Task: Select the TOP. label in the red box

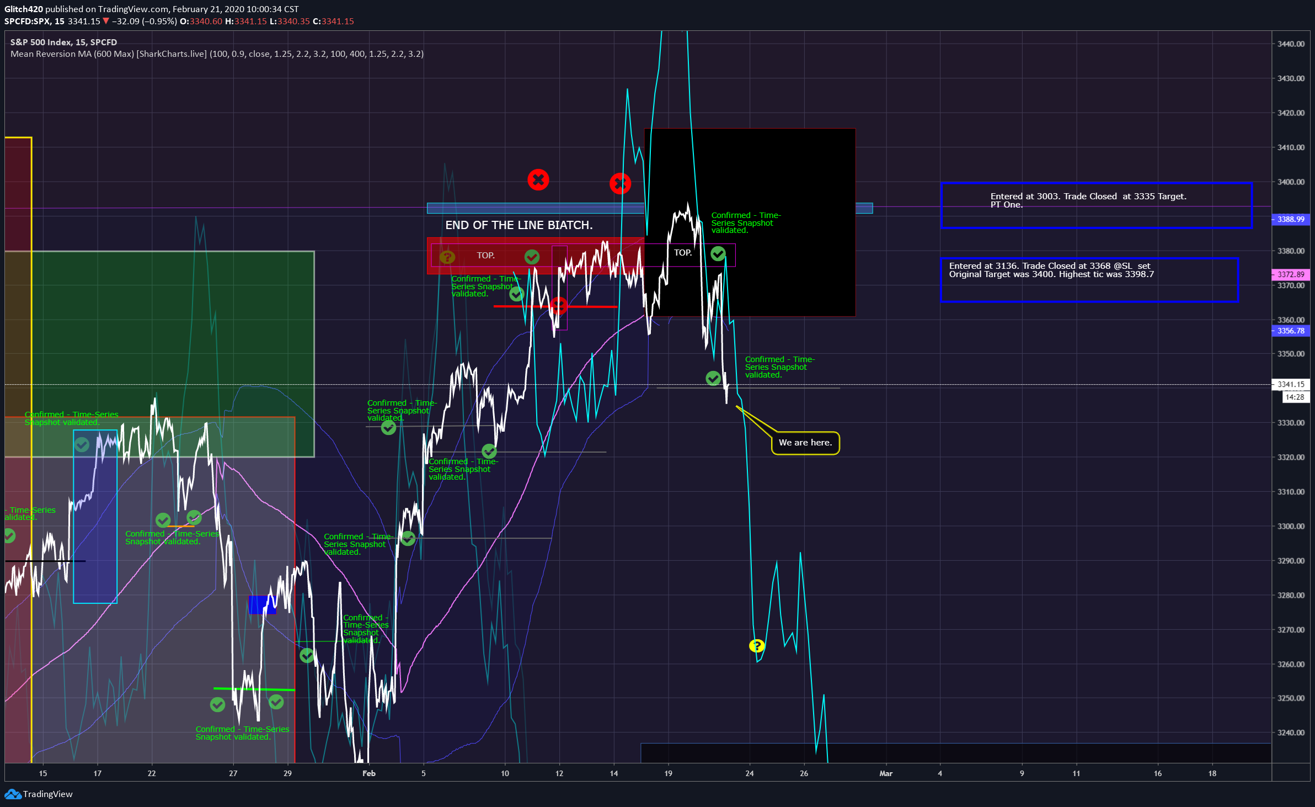Action: (486, 256)
